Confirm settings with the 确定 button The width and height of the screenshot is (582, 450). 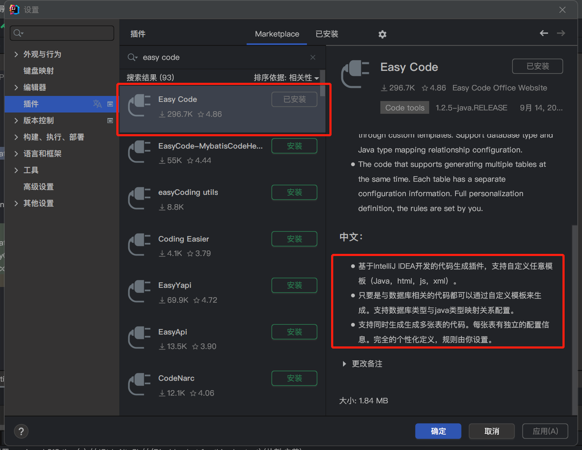click(x=438, y=431)
